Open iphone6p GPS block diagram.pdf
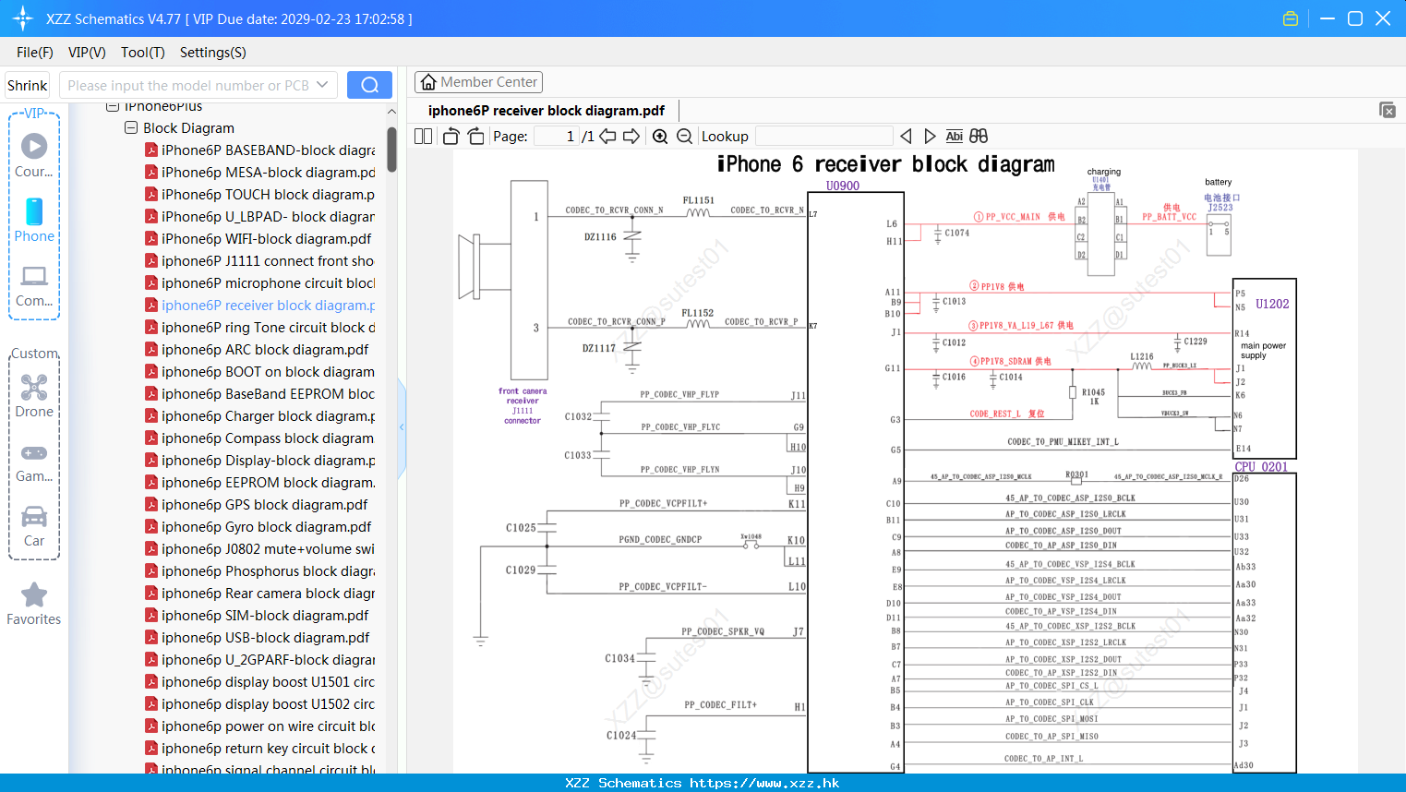The image size is (1406, 792). click(257, 504)
